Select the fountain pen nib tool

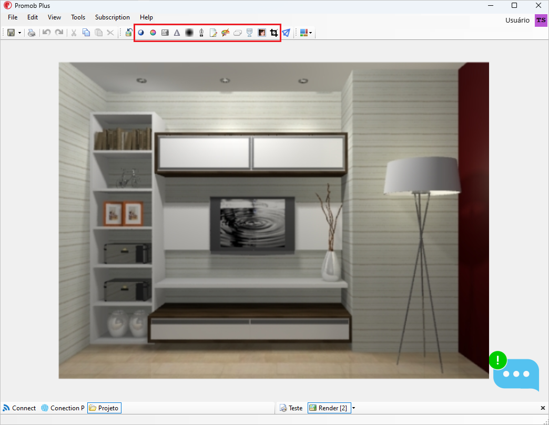click(x=201, y=33)
